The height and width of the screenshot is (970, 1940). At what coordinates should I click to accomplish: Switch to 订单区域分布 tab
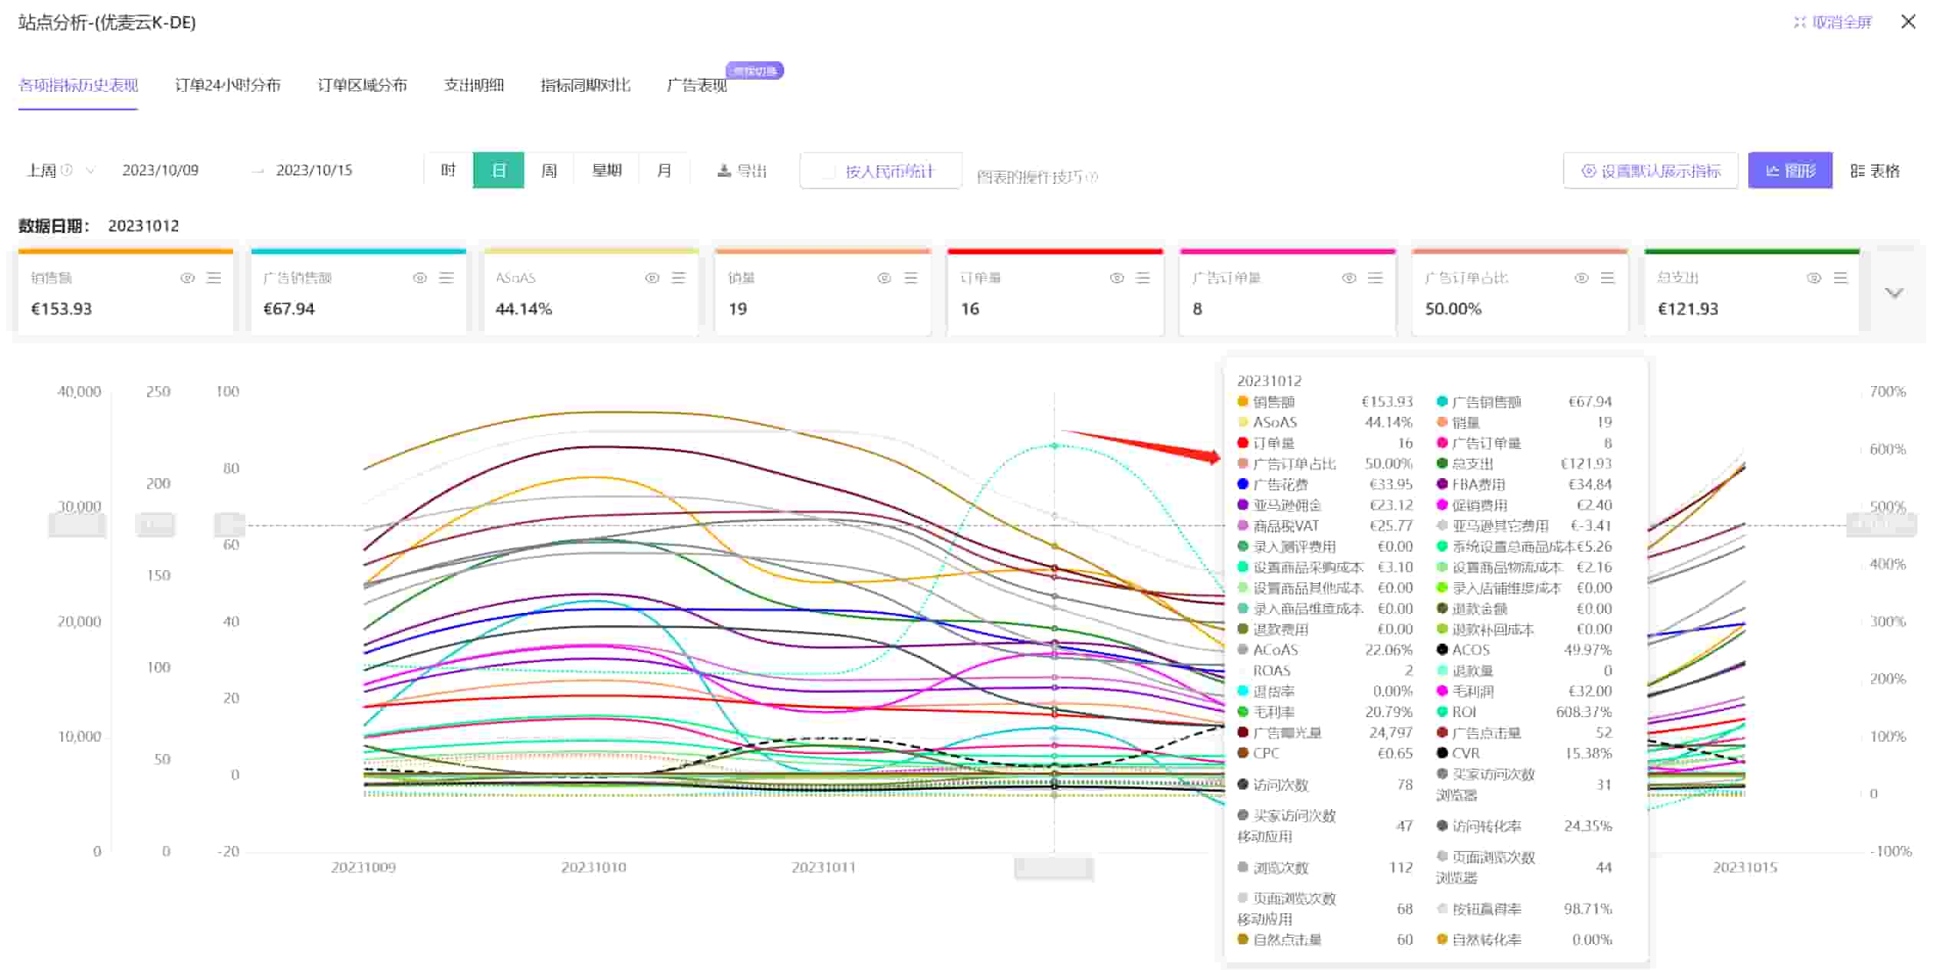coord(362,85)
